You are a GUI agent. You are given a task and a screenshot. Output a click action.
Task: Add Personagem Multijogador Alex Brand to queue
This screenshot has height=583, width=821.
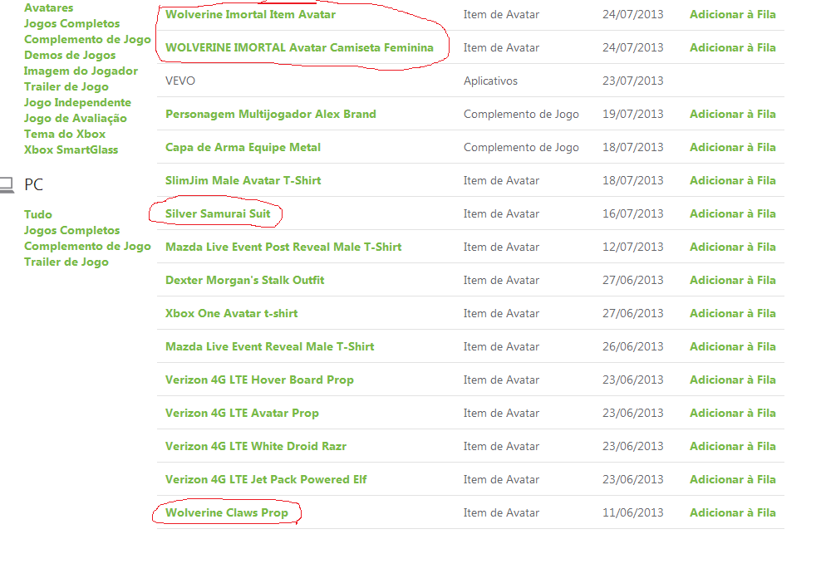pyautogui.click(x=733, y=114)
